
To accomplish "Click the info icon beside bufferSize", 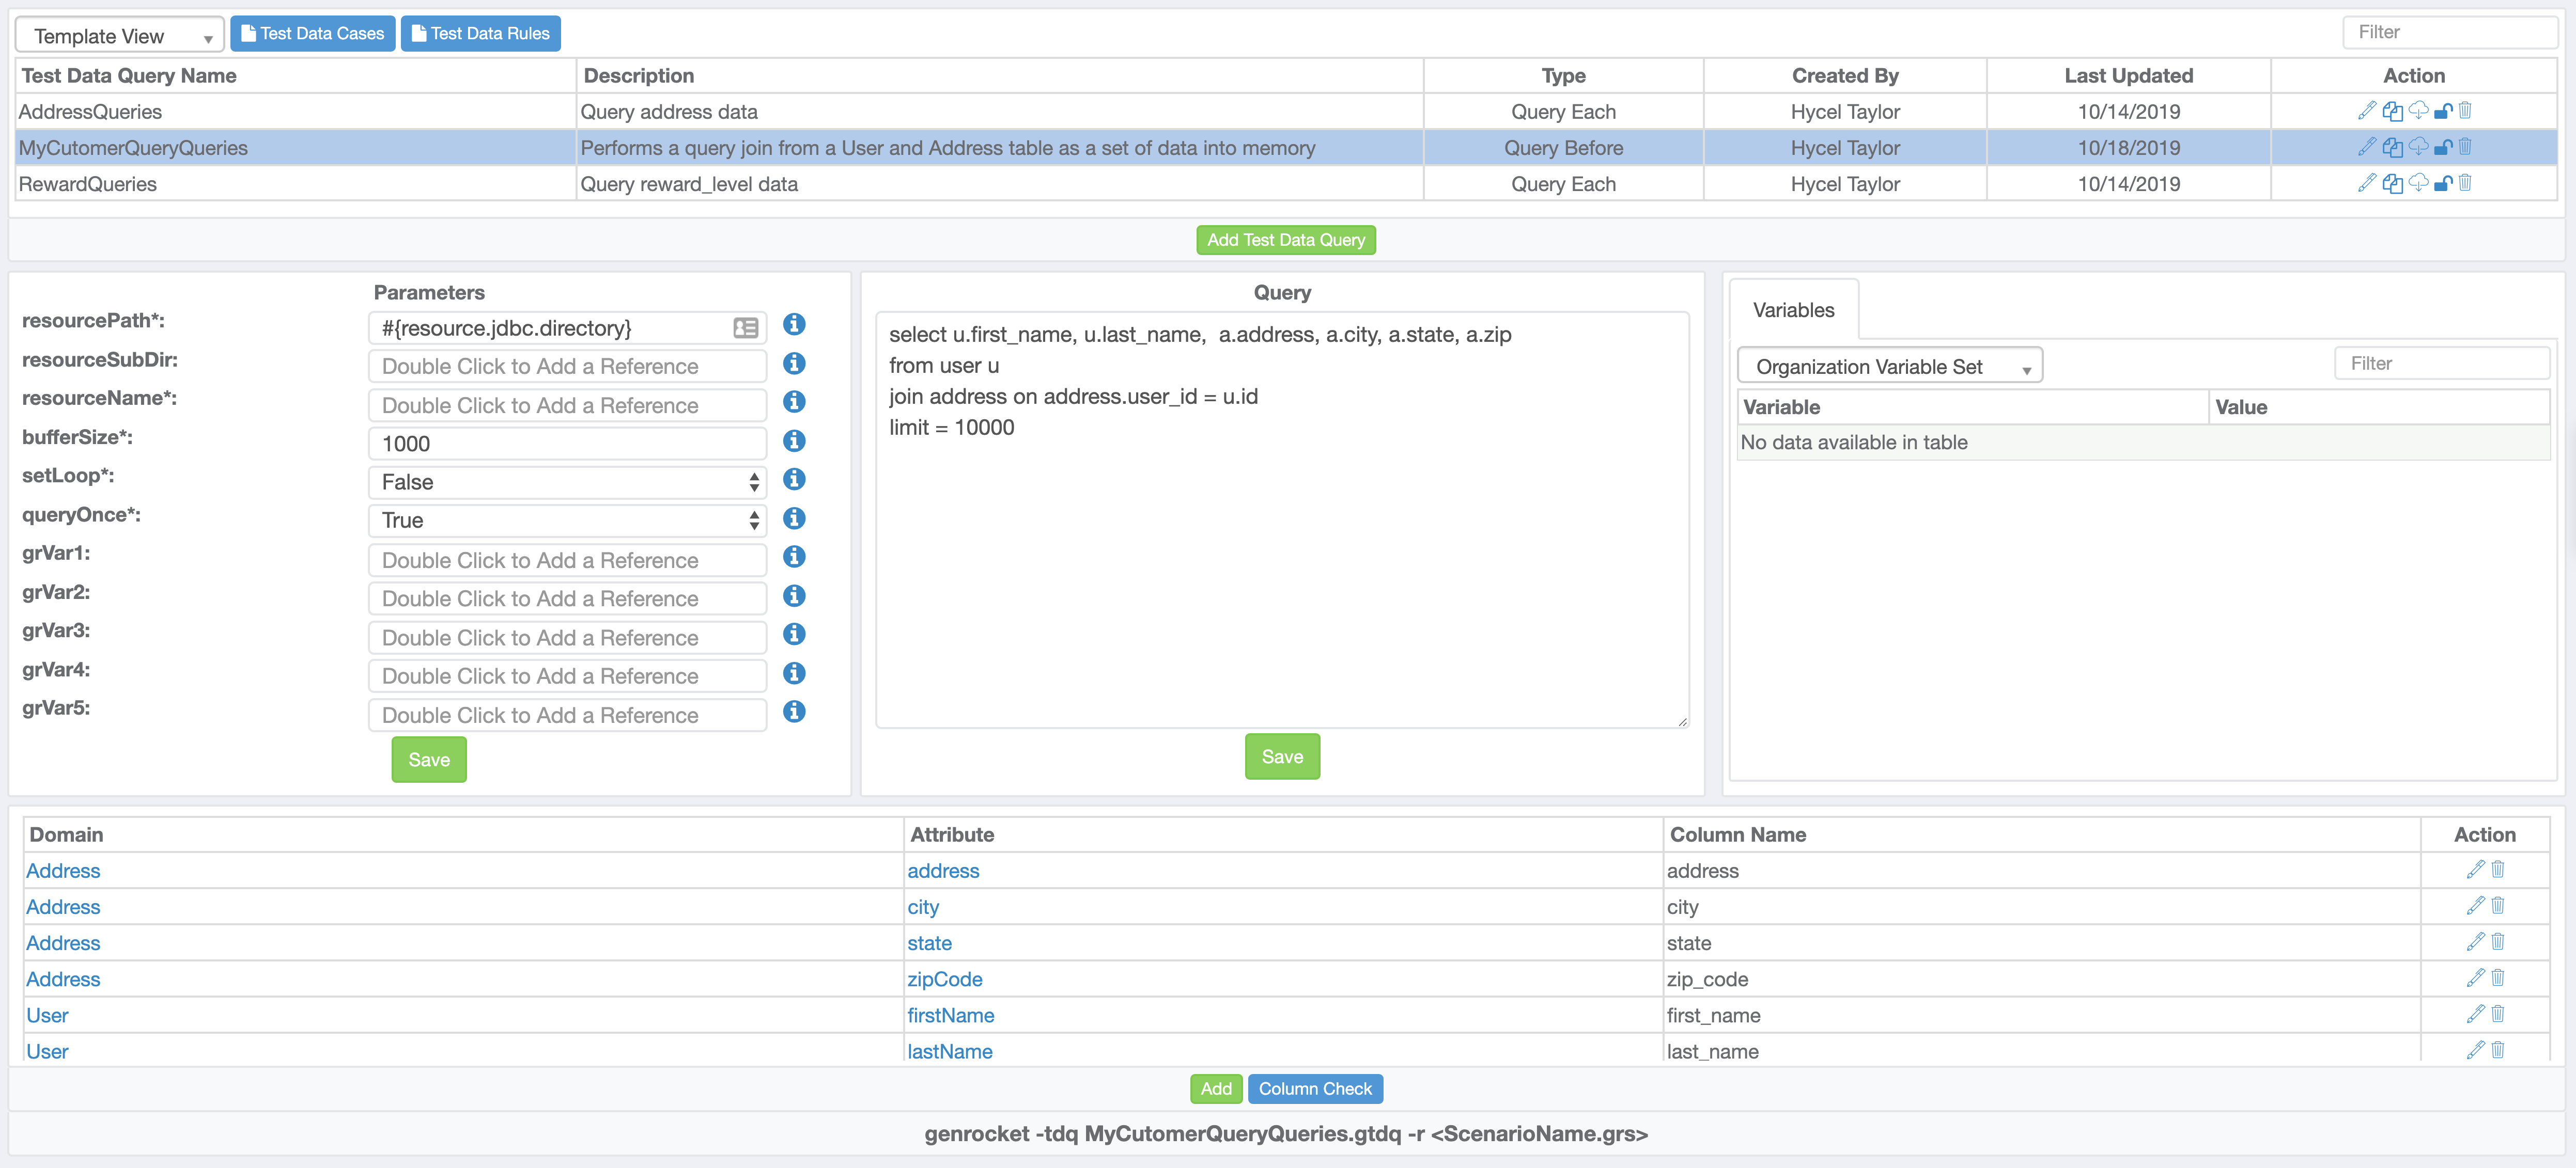I will 794,440.
